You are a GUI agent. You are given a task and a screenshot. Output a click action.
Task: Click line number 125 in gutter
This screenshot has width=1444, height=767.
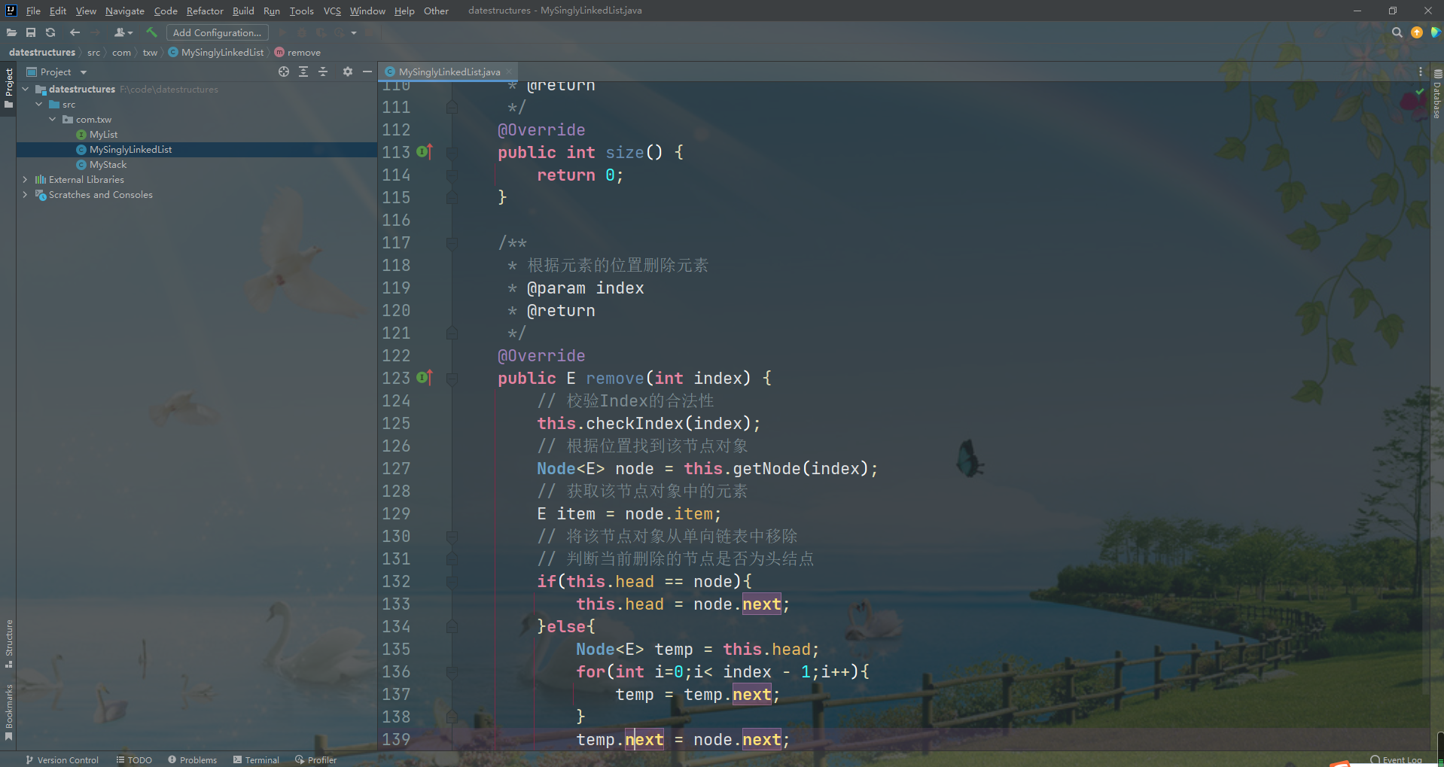(396, 423)
